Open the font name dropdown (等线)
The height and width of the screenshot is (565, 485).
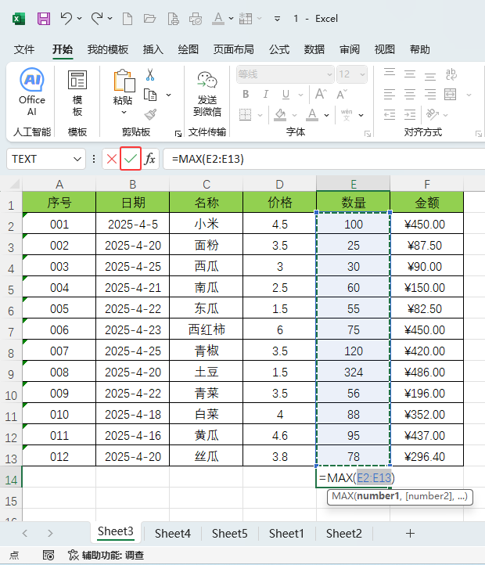click(x=329, y=74)
